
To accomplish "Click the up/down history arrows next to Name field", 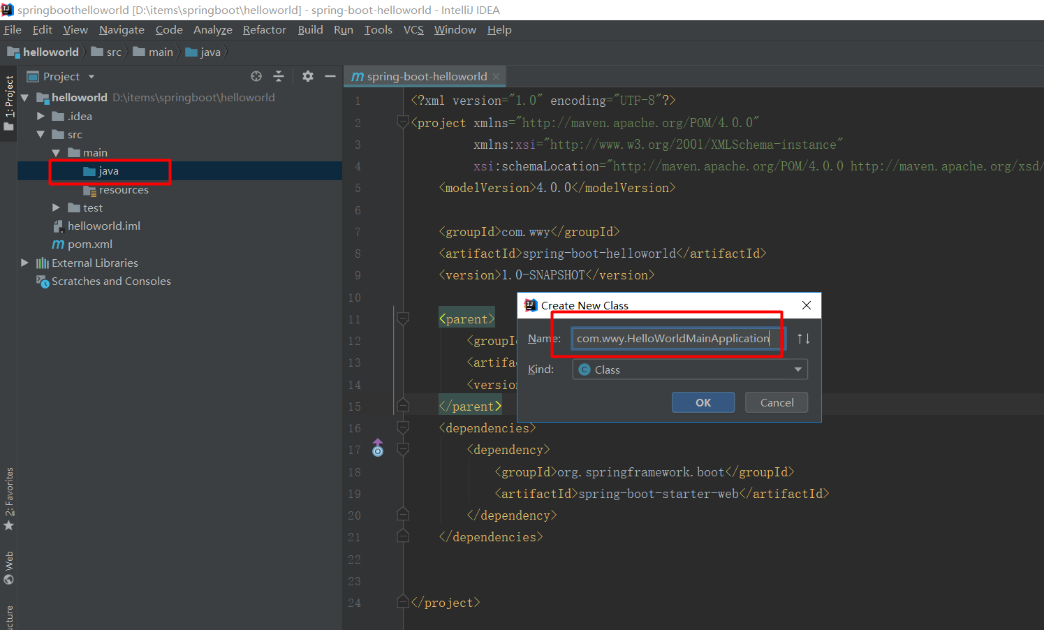I will [804, 338].
